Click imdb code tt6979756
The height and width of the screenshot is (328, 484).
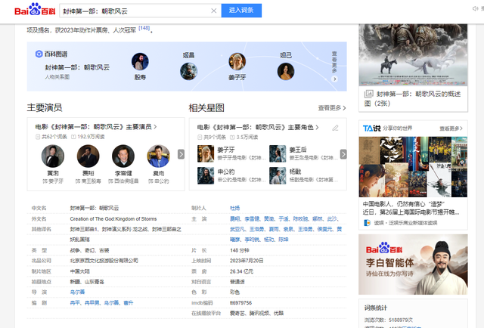(x=240, y=303)
